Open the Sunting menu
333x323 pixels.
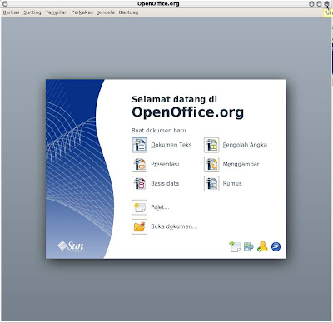32,12
